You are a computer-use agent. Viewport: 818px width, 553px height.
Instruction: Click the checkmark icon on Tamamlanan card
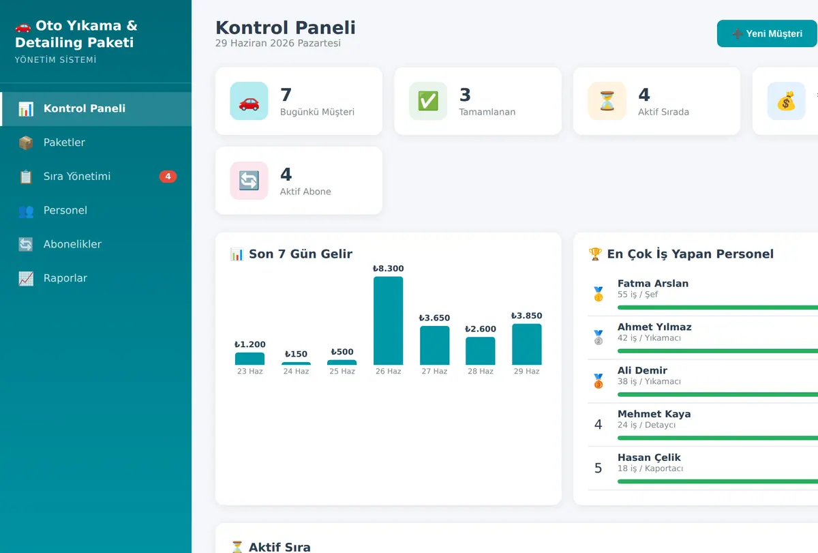click(x=428, y=101)
